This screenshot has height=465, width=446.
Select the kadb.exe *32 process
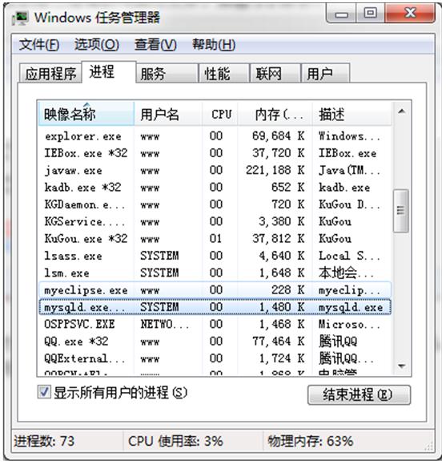(x=215, y=188)
